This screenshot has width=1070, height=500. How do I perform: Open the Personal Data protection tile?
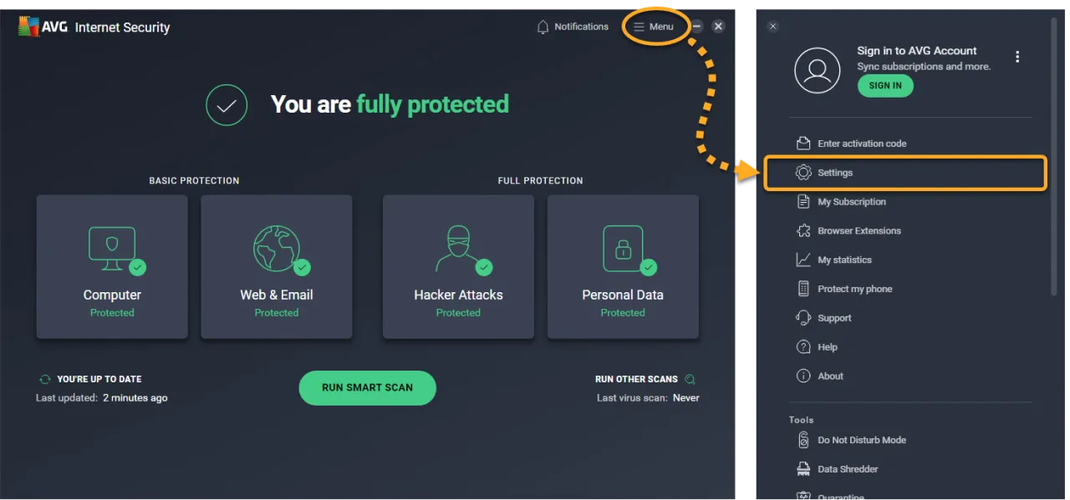[623, 266]
